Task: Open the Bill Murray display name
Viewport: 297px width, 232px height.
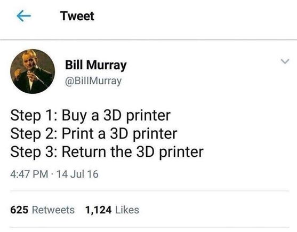Action: click(x=96, y=65)
